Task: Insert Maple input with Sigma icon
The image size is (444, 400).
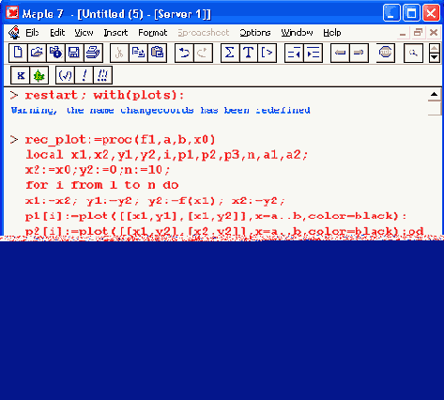Action: coord(230,53)
